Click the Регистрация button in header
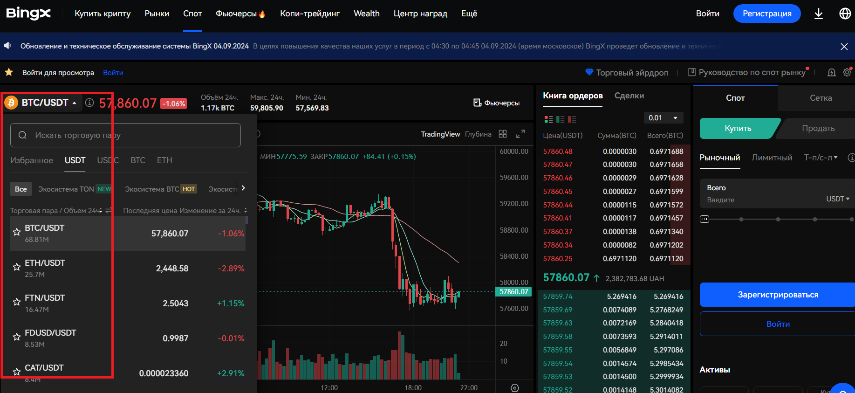855x393 pixels. click(x=766, y=14)
